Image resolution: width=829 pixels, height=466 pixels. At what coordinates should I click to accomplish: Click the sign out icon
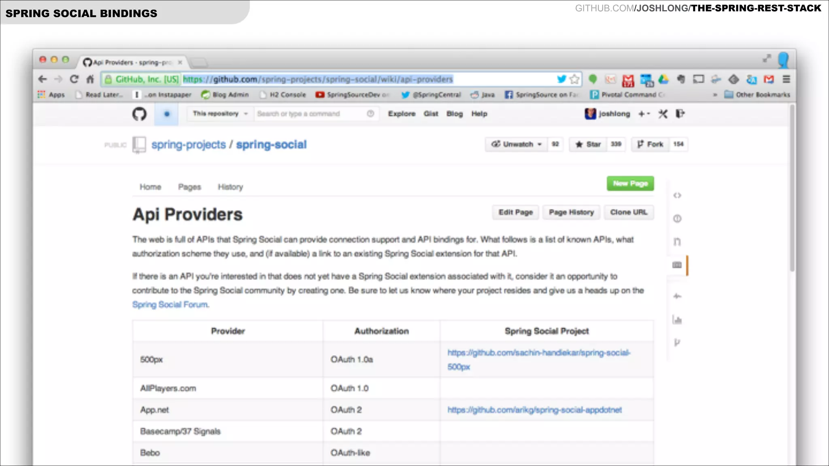point(680,114)
